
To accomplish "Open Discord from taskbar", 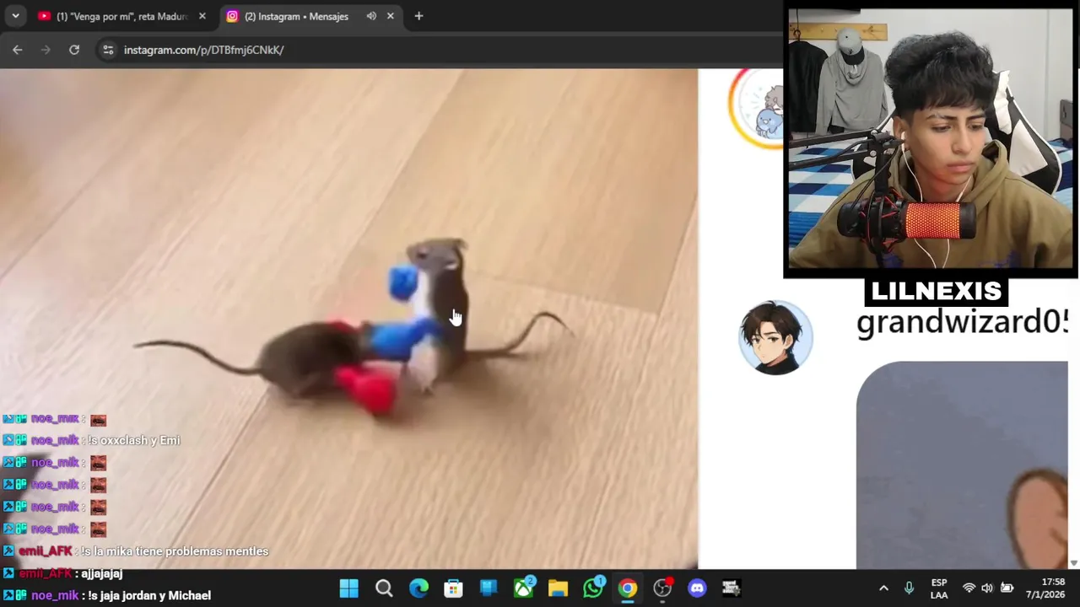I will click(697, 588).
